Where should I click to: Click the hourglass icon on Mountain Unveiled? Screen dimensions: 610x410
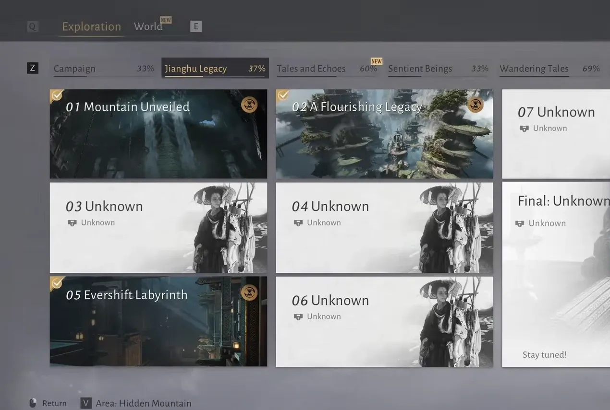(x=249, y=105)
